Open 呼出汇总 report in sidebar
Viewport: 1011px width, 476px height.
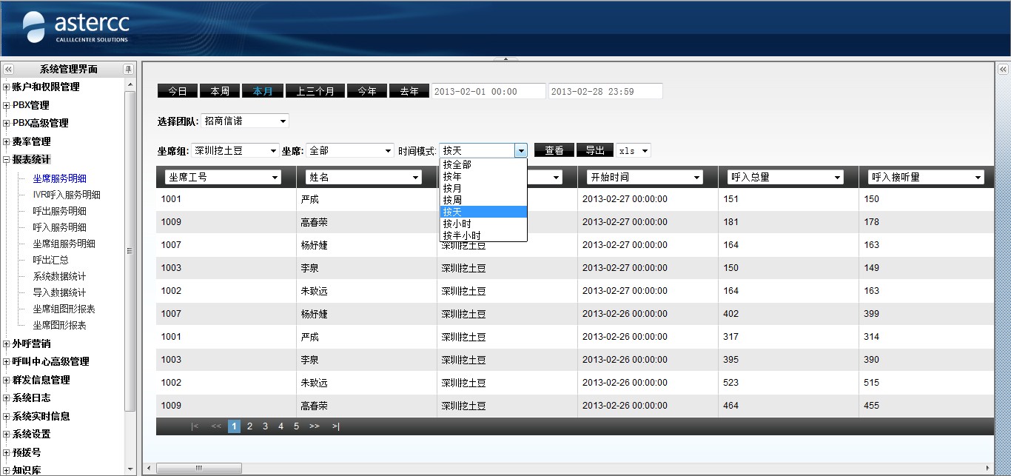point(50,260)
